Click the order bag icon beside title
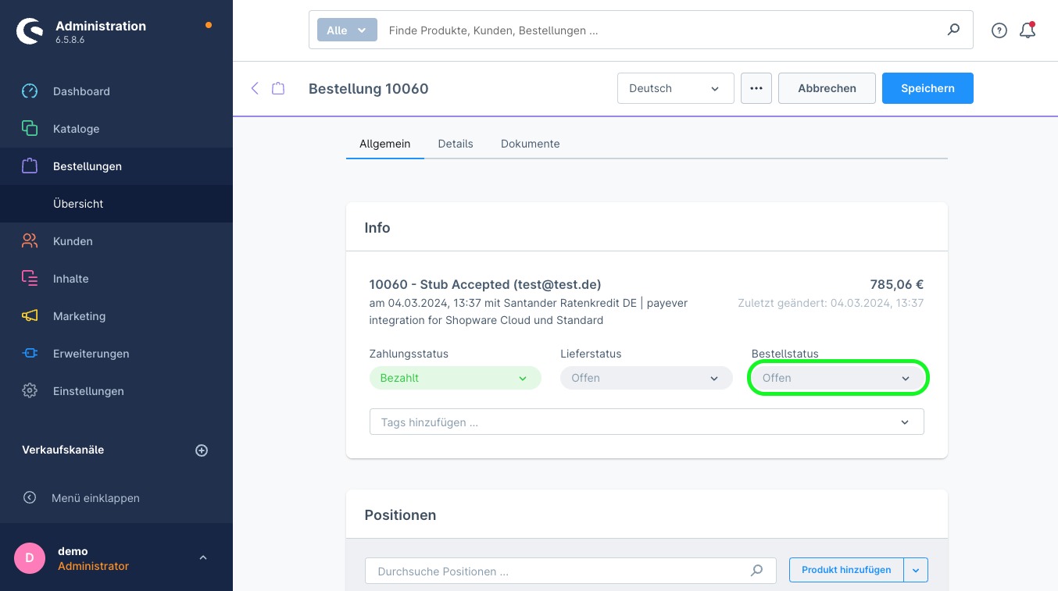The image size is (1058, 591). pyautogui.click(x=278, y=88)
